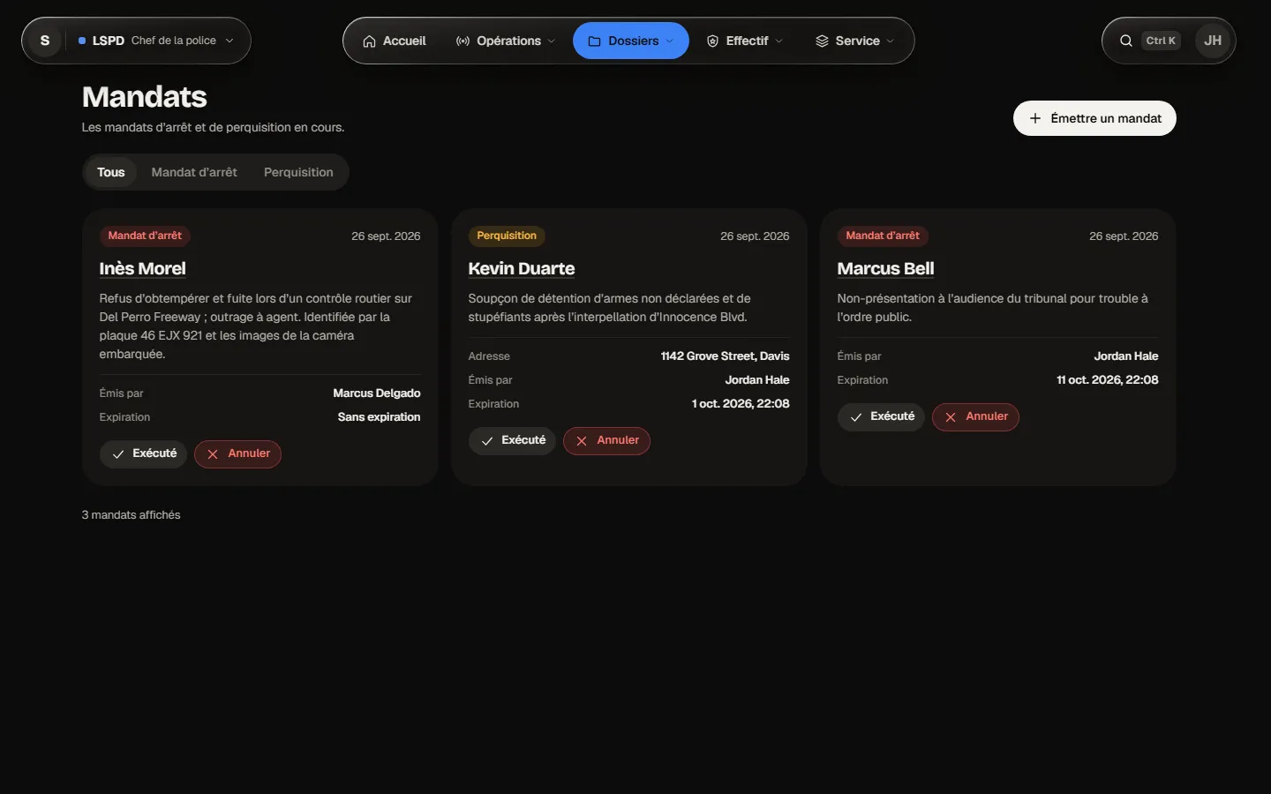Image resolution: width=1271 pixels, height=794 pixels.
Task: Click the Perquisition badge on Kevin Duarte card
Action: click(507, 236)
